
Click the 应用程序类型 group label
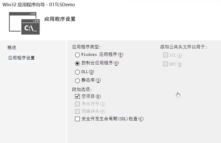coord(86,47)
